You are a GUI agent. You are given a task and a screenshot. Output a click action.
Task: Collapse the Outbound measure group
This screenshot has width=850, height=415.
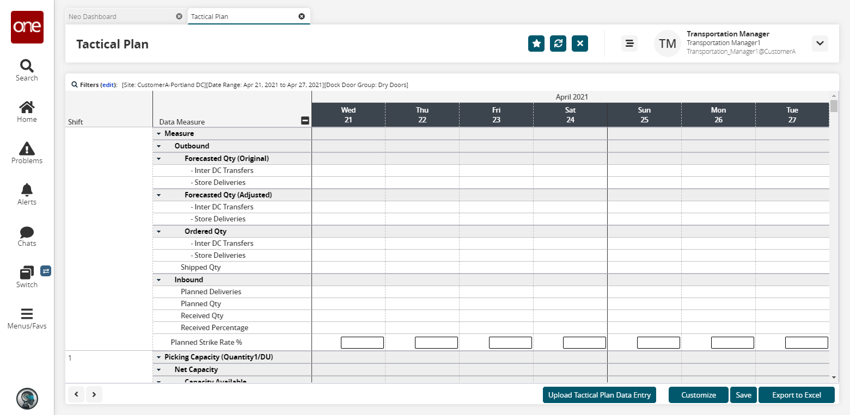click(159, 146)
